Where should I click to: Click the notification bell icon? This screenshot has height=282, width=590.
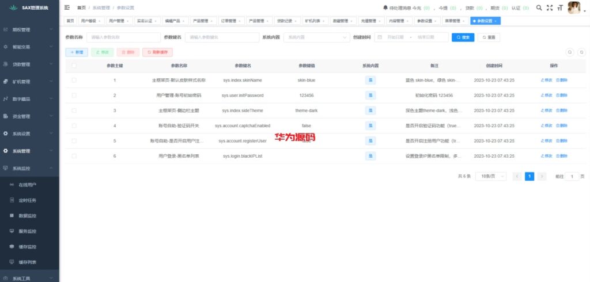[x=385, y=7]
